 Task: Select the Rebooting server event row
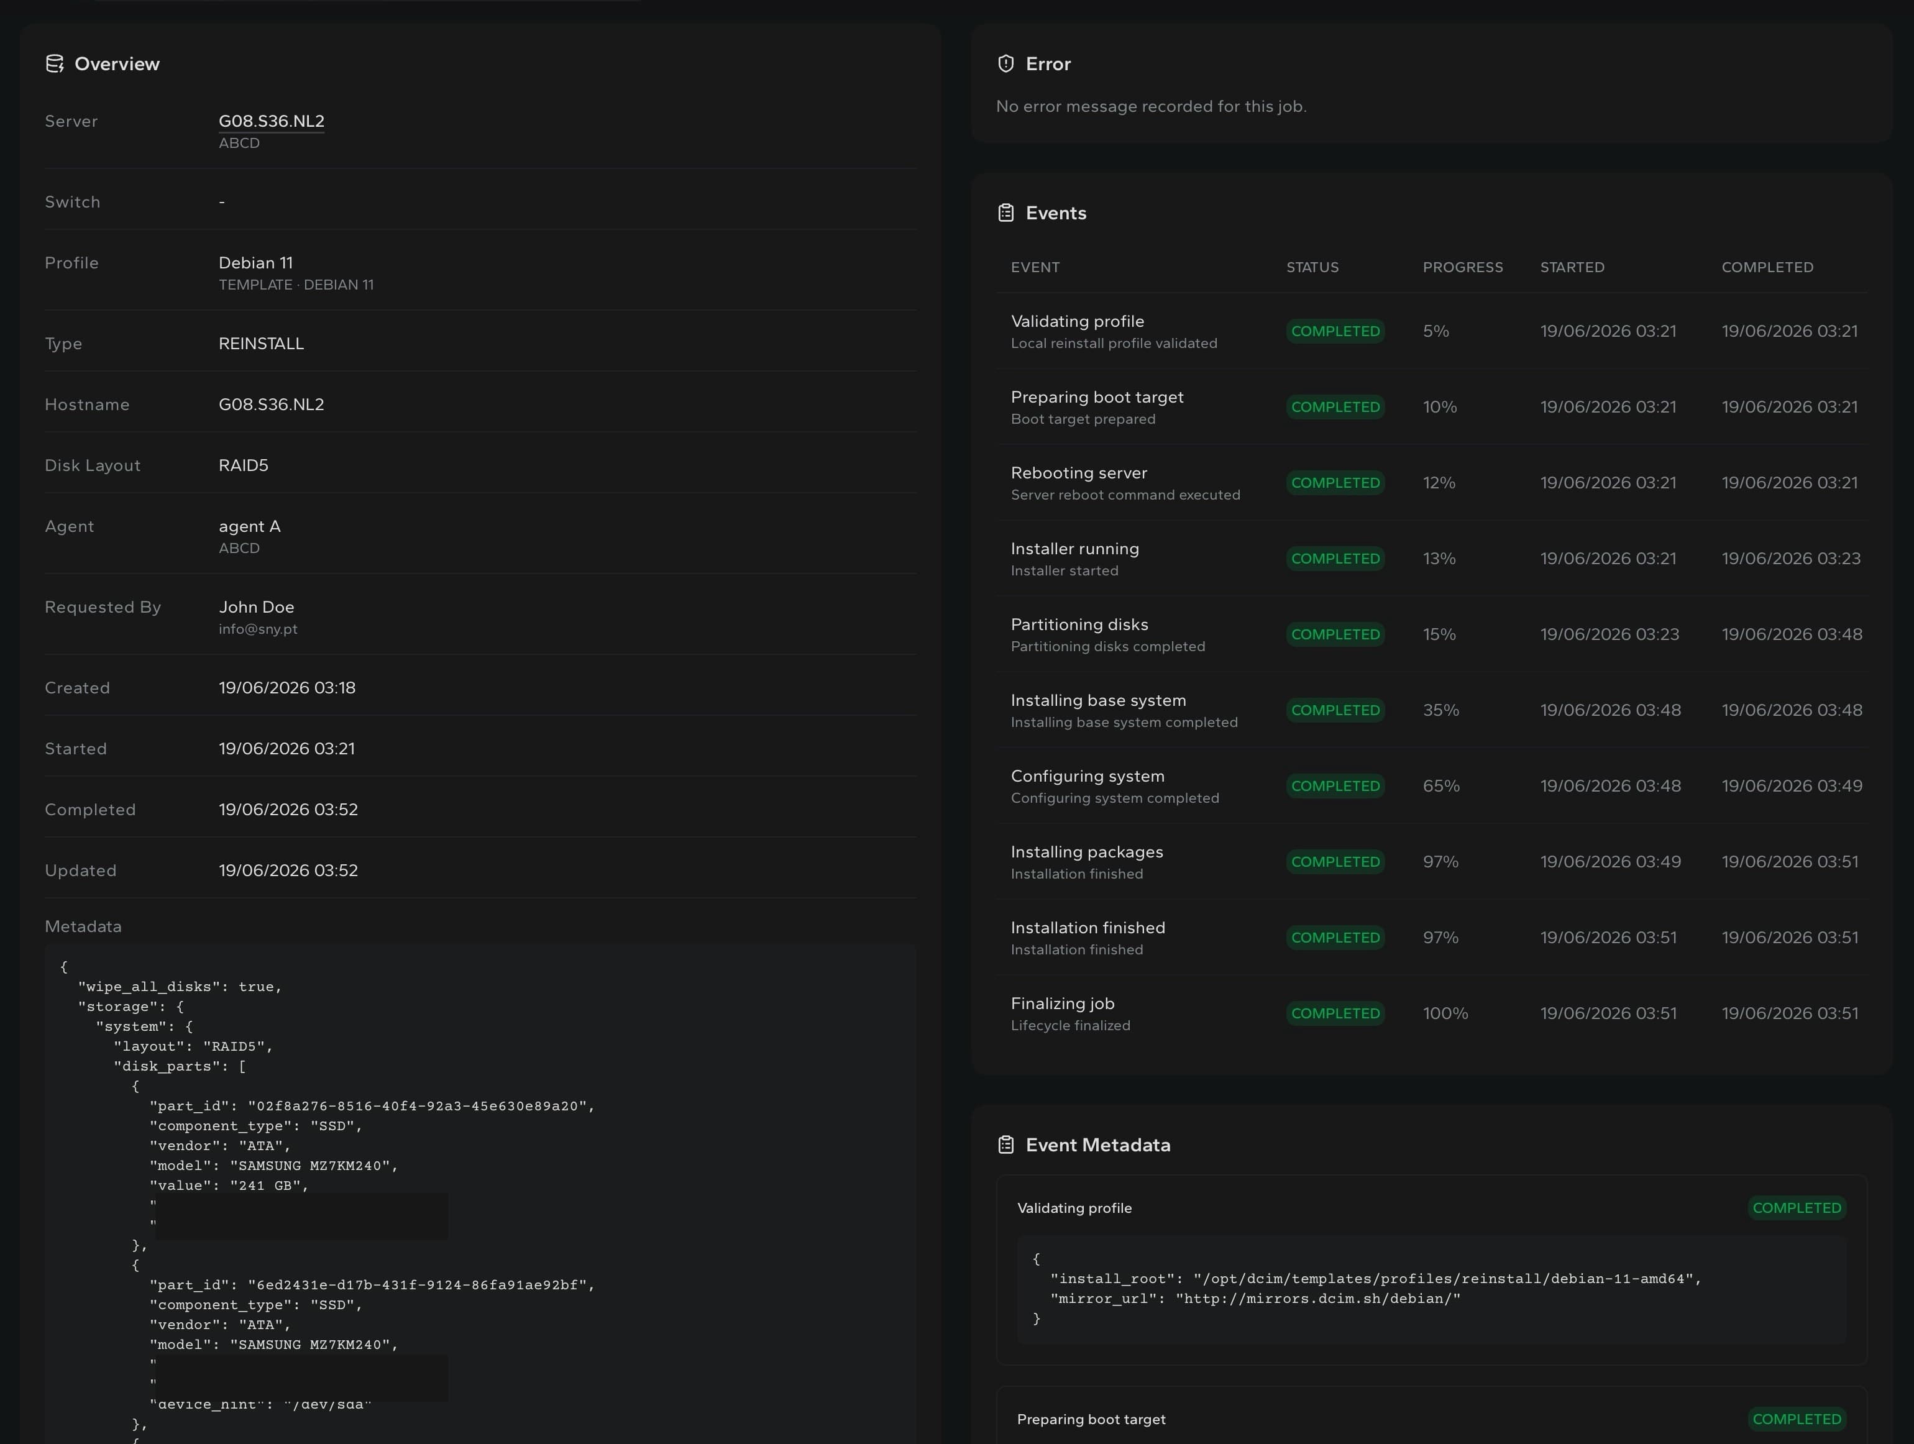pos(1432,483)
